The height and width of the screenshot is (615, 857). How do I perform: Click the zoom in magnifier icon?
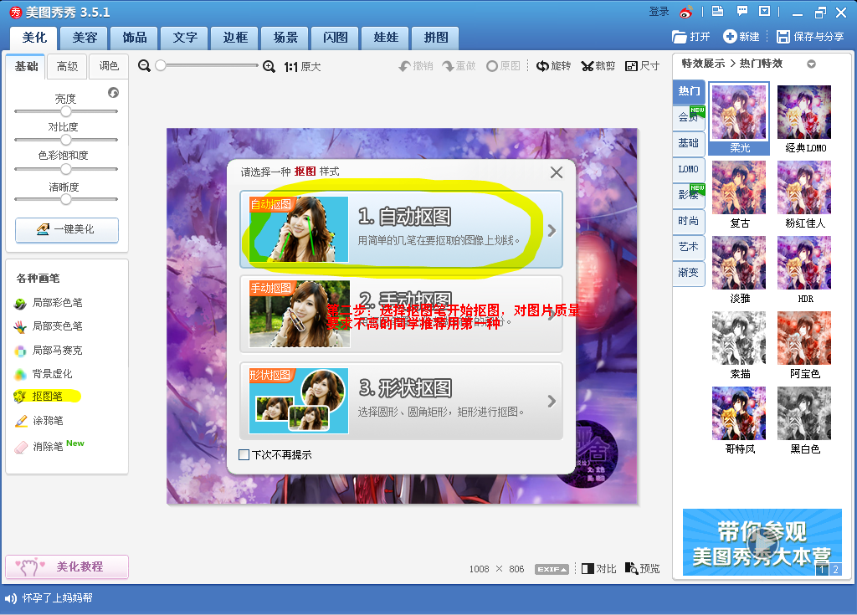tap(269, 66)
